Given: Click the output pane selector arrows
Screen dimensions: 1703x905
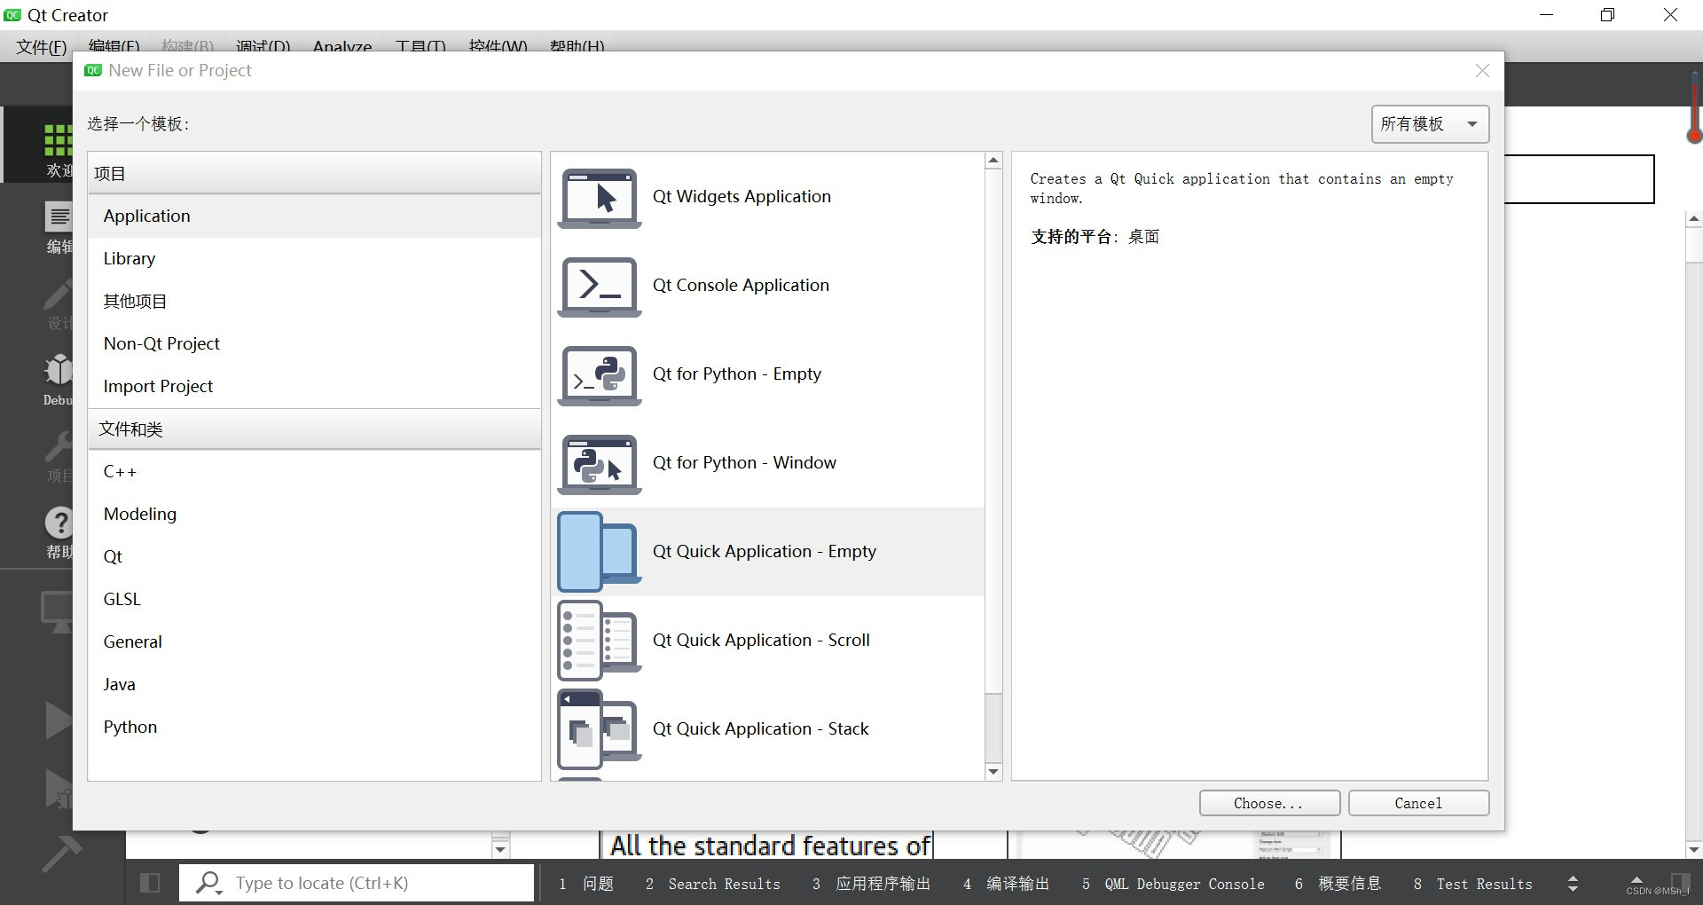Looking at the screenshot, I should click(1573, 884).
